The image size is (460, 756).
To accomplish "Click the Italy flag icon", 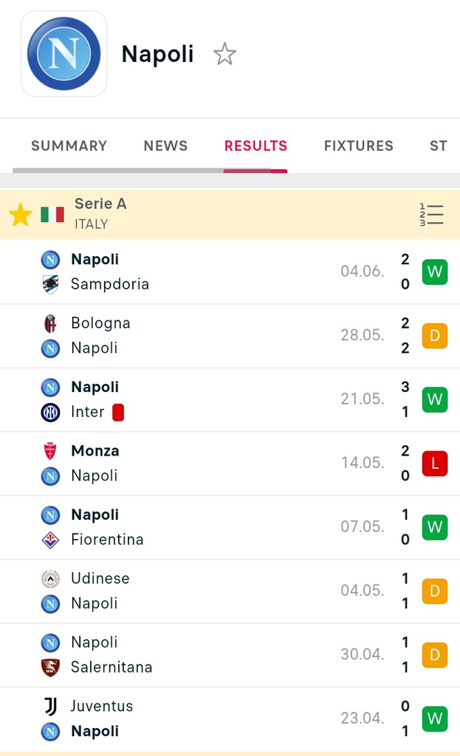I will tap(52, 215).
